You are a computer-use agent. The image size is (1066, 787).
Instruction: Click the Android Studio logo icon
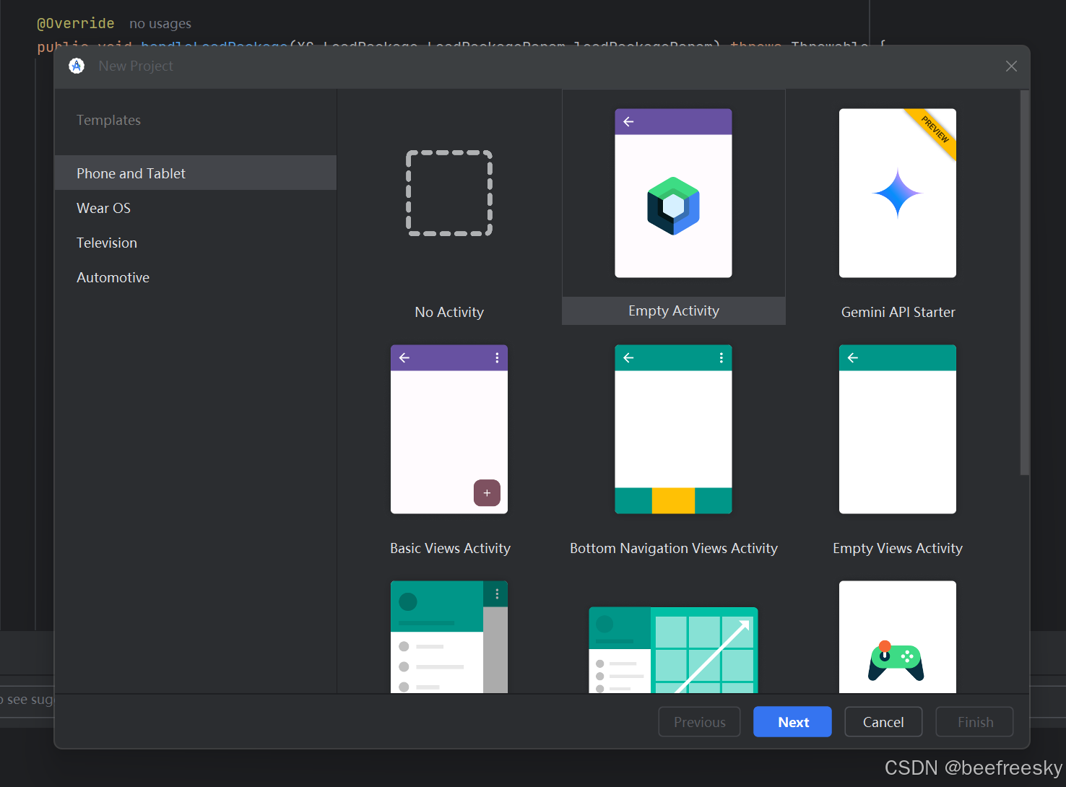[x=77, y=66]
